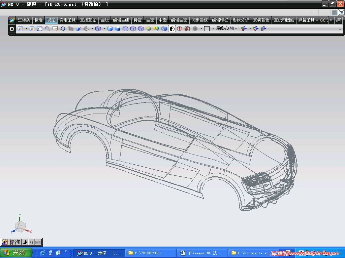Select the 视图 tab
The width and height of the screenshot is (345, 258).
(x=51, y=20)
